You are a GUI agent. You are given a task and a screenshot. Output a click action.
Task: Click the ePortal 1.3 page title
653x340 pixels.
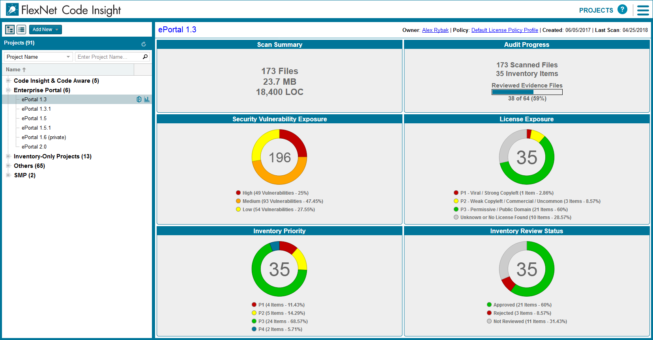click(177, 30)
